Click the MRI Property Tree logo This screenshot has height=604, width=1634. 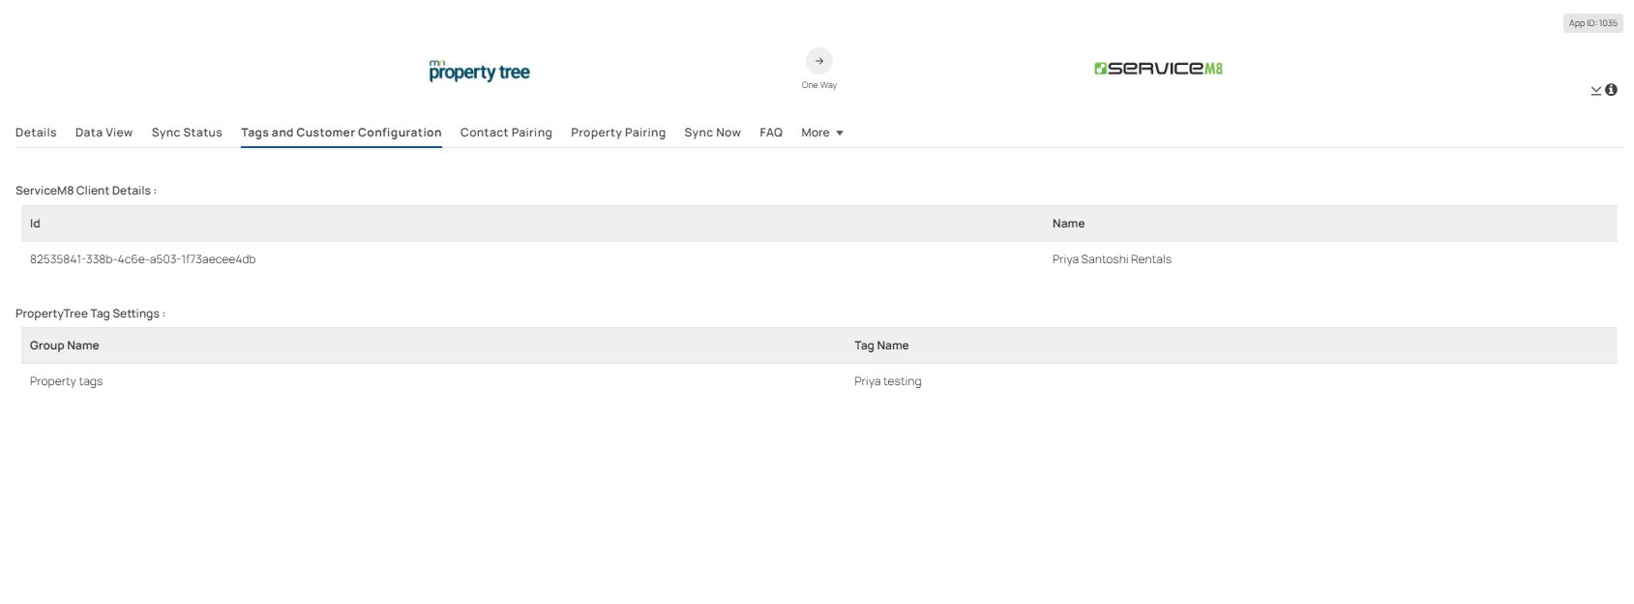point(479,70)
